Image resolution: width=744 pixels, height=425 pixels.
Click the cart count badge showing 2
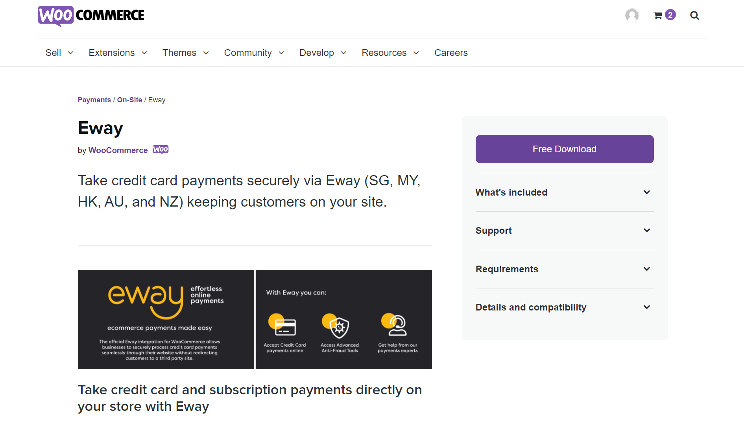670,15
